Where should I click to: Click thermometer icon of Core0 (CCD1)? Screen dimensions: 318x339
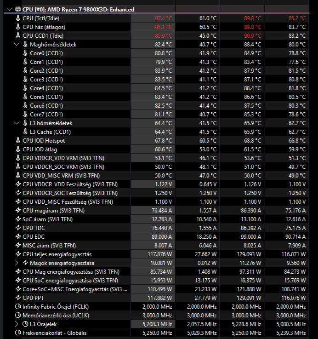(x=25, y=53)
